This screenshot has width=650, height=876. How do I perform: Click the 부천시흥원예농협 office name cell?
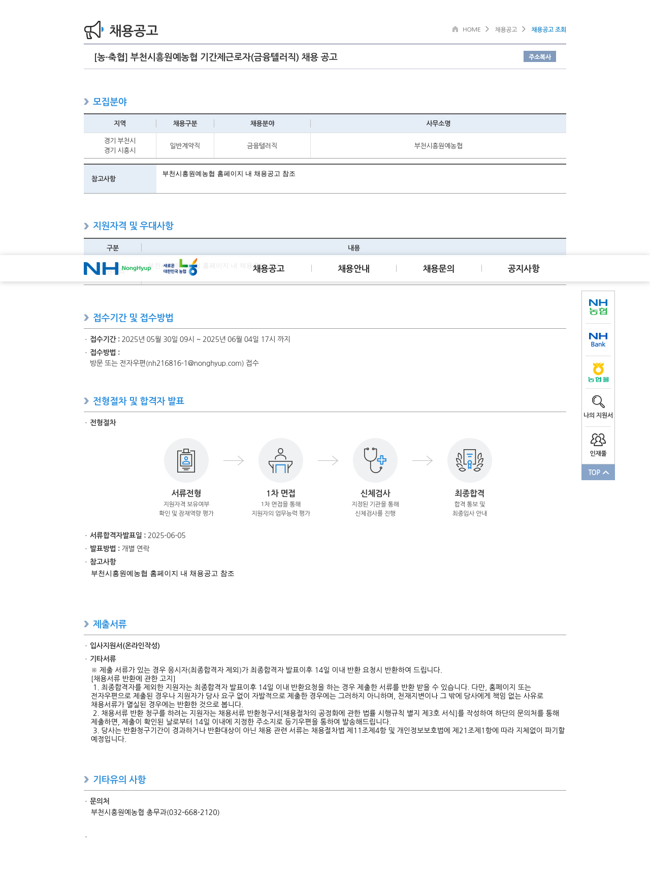point(438,146)
